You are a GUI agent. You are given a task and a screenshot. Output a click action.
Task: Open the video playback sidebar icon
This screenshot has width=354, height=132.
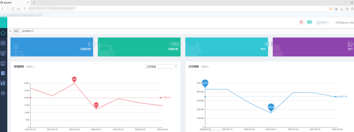[x=3, y=63]
